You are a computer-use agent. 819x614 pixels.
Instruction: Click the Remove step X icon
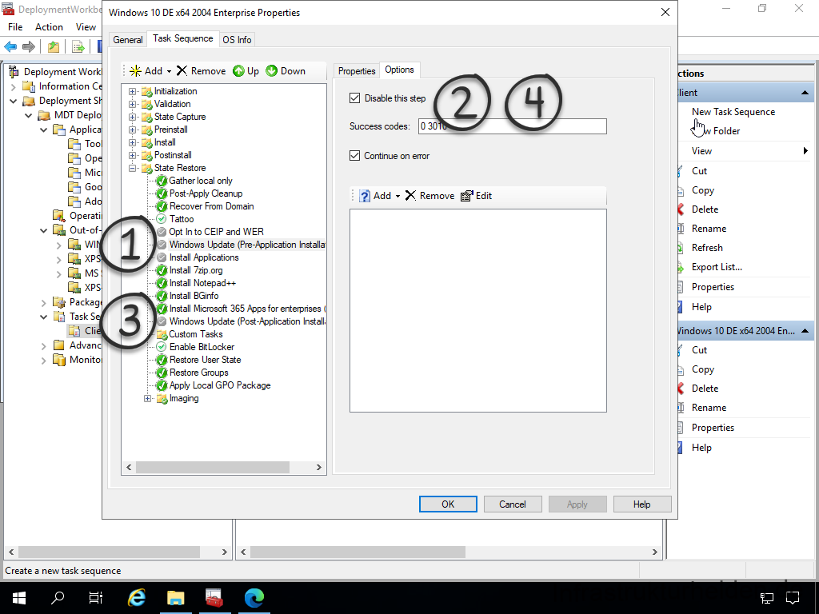coord(182,71)
